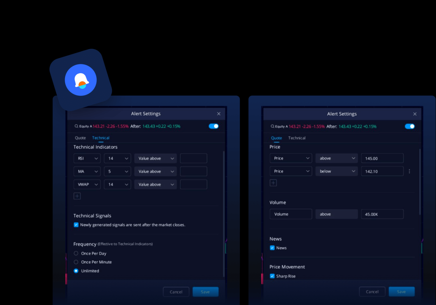Click scrollbar in left Alert Settings window
This screenshot has width=436, height=305.
[223, 214]
